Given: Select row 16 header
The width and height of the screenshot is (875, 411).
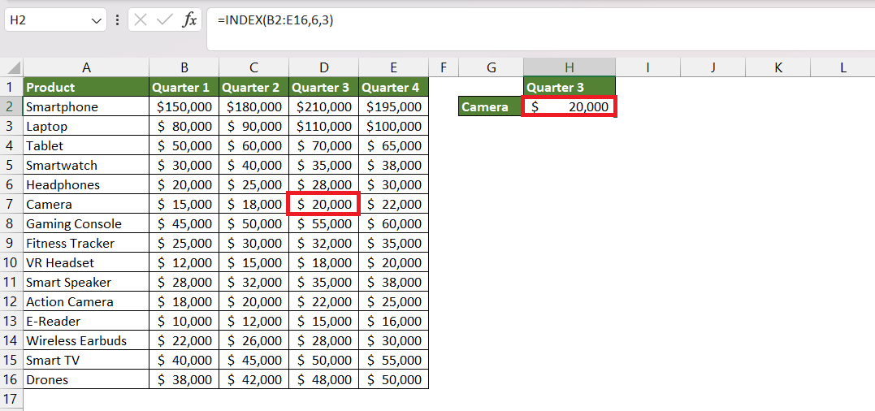Looking at the screenshot, I should click(11, 380).
